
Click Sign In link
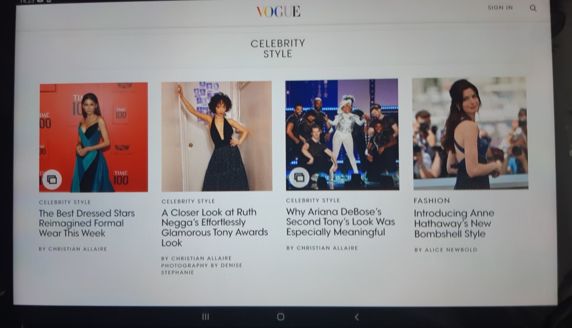(499, 8)
